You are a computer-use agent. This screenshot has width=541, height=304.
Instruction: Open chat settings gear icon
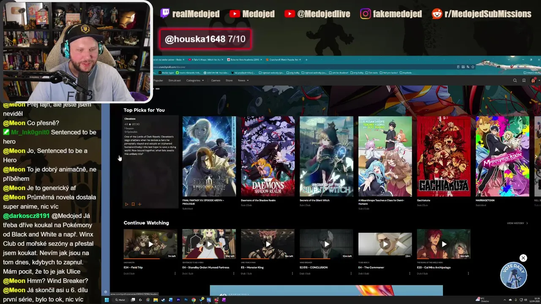(x=106, y=292)
